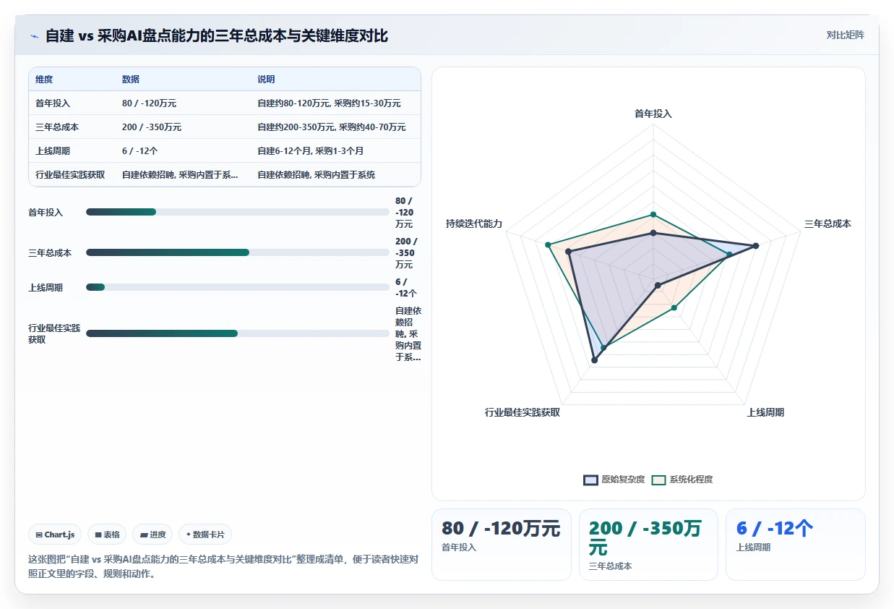
Task: Click radar axis label 持续迭代能力
Action: [474, 223]
